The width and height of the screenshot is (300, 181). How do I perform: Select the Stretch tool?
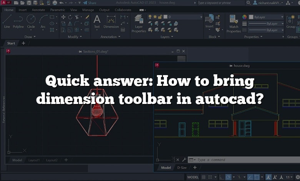point(63,30)
